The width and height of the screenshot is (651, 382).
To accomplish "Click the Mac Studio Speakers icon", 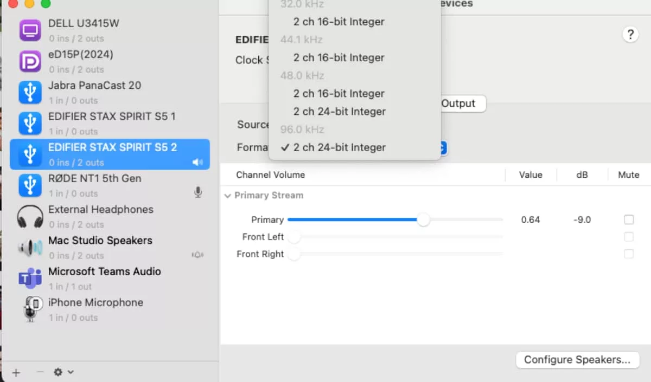I will click(x=30, y=248).
